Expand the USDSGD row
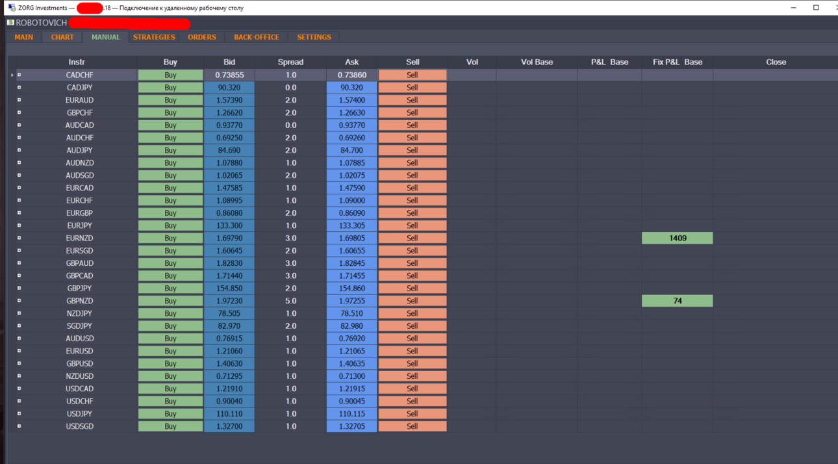 point(19,426)
